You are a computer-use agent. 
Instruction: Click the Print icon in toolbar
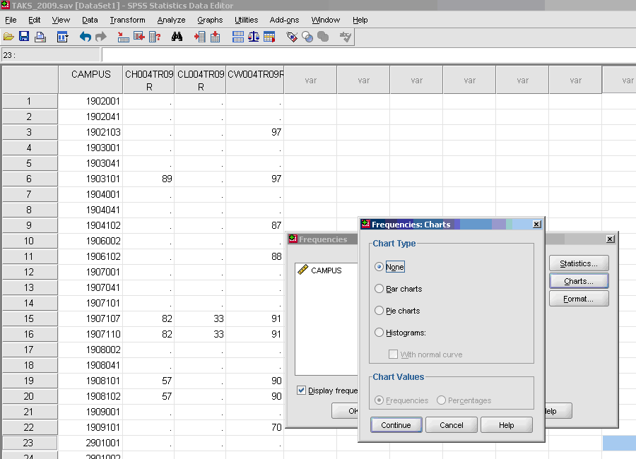pyautogui.click(x=40, y=37)
